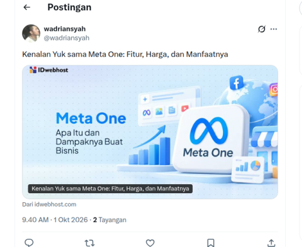Go back using the arrow icon
The image size is (302, 247).
tap(27, 7)
